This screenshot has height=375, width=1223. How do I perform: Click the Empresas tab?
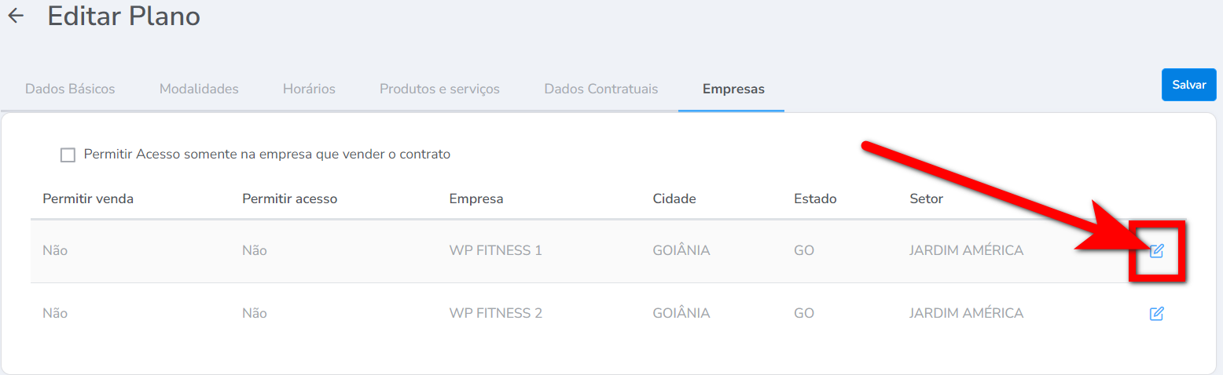coord(733,89)
